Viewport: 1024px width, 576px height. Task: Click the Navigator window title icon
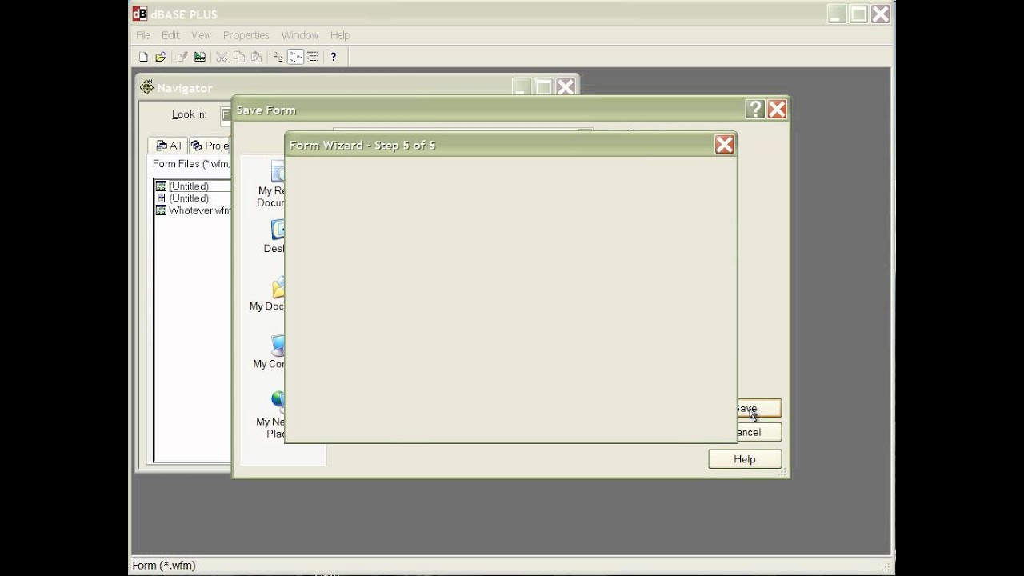[146, 88]
